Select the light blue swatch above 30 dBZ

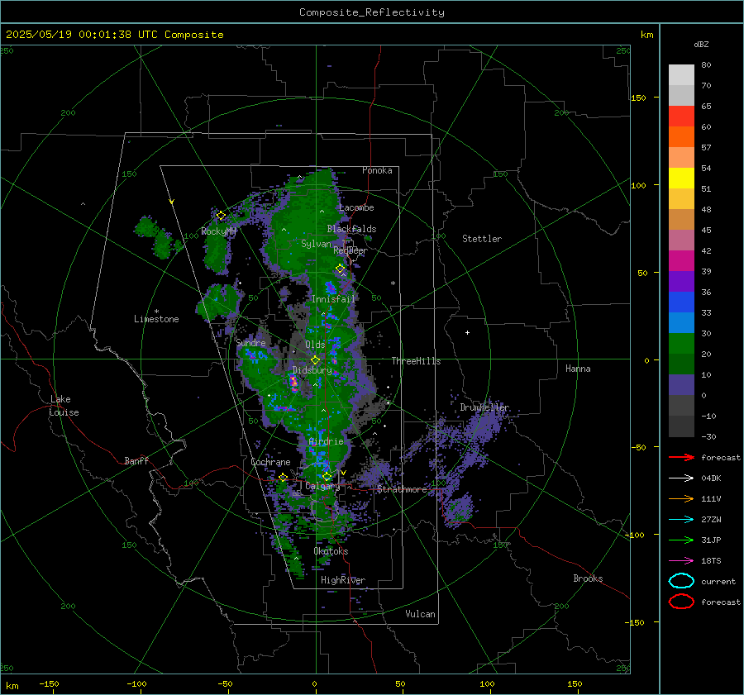[x=681, y=323]
